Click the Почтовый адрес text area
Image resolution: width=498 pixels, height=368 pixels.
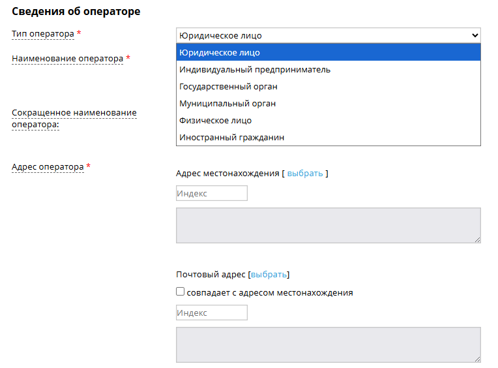point(328,345)
